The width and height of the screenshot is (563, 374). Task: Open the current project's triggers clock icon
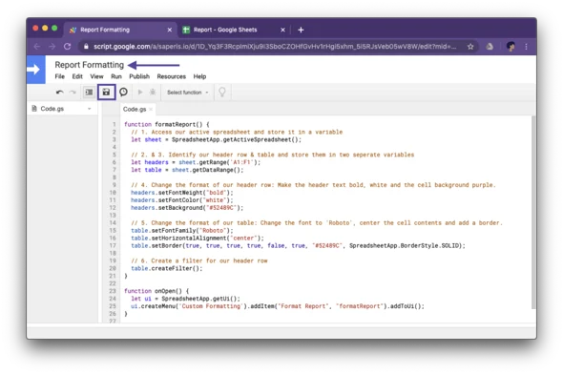(123, 93)
